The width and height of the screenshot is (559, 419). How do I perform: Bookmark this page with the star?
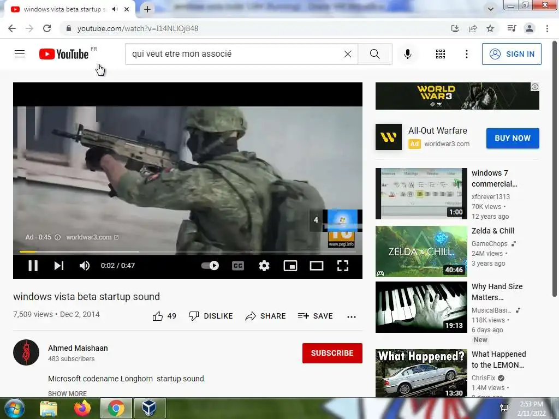490,28
